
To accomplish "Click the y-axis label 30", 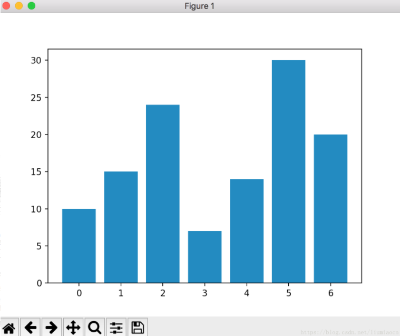I will pos(36,61).
